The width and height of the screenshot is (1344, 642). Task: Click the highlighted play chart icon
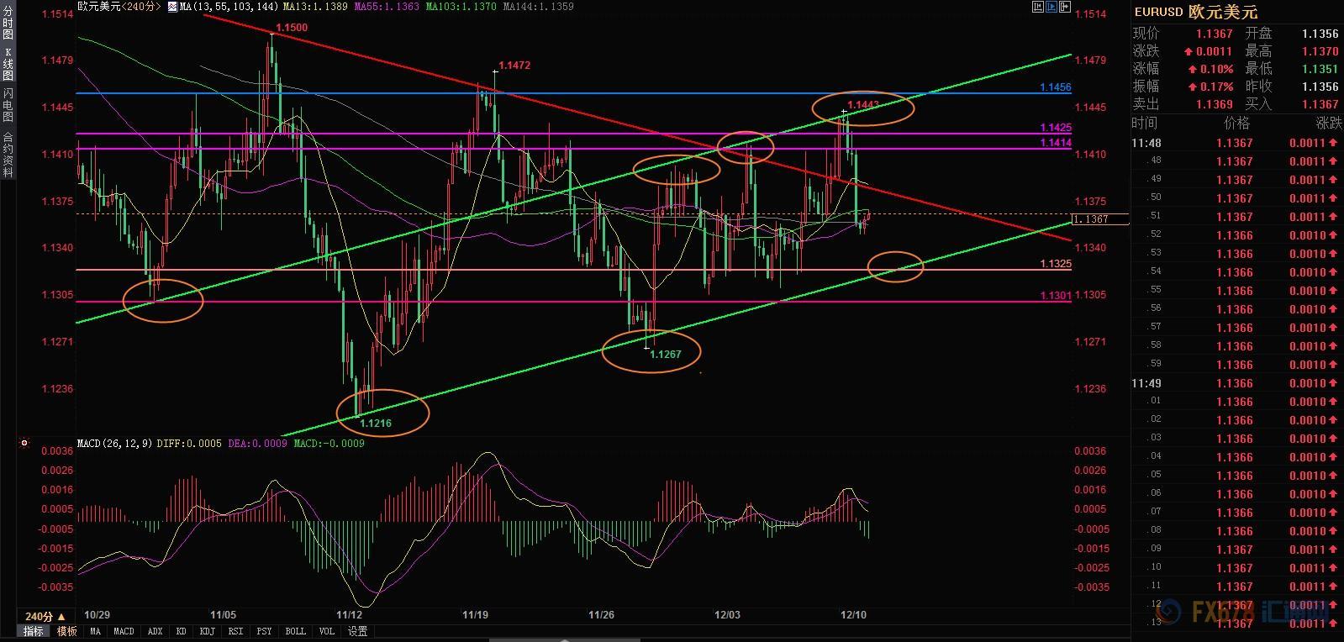(x=1051, y=7)
